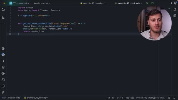Screen dimensions: 178x100
Task: Click "chosen line:" string literal
Action: point(38,29)
